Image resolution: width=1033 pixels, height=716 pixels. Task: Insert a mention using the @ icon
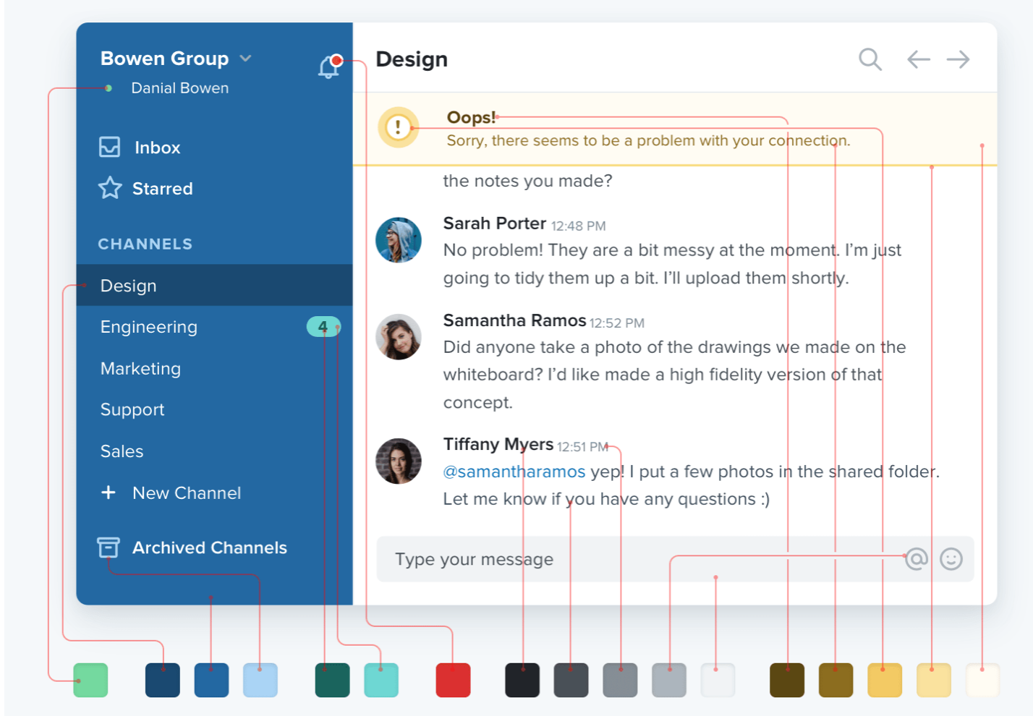(x=916, y=558)
